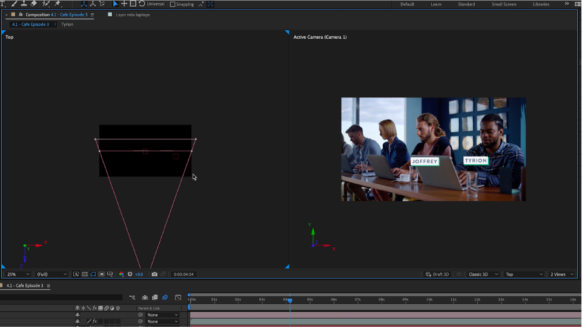The width and height of the screenshot is (582, 327).
Task: Open the Graph Editor in timeline
Action: [178, 297]
